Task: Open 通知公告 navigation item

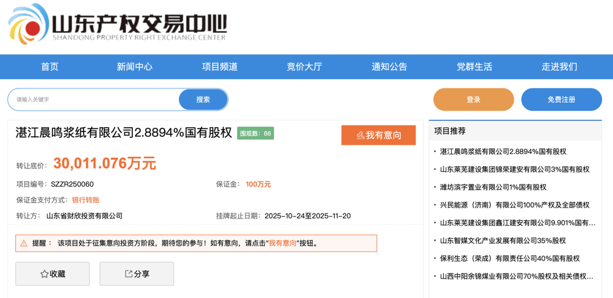Action: tap(389, 66)
